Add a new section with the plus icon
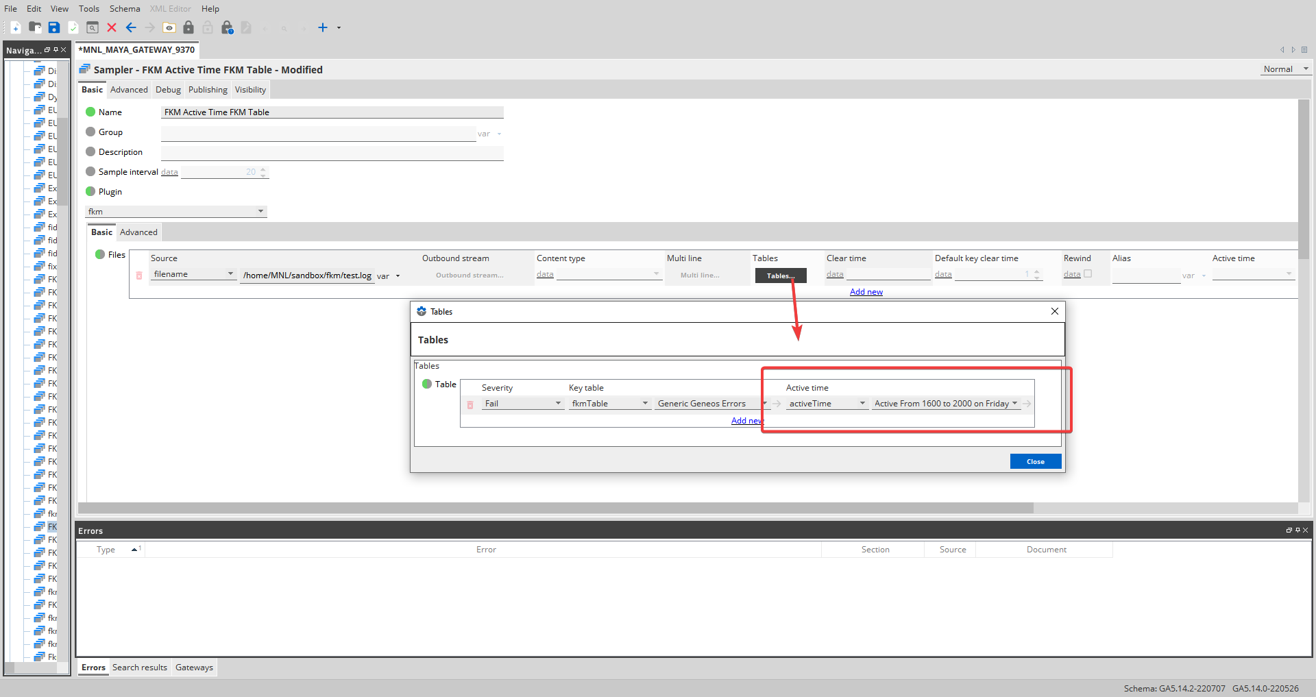 (x=322, y=27)
